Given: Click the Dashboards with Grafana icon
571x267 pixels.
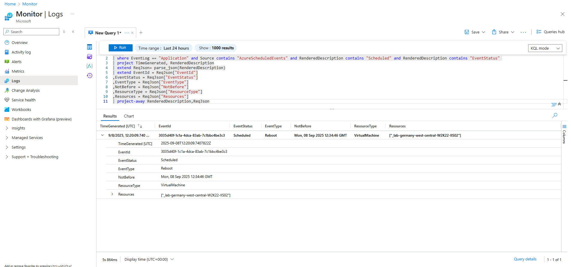Looking at the screenshot, I should pyautogui.click(x=7, y=119).
